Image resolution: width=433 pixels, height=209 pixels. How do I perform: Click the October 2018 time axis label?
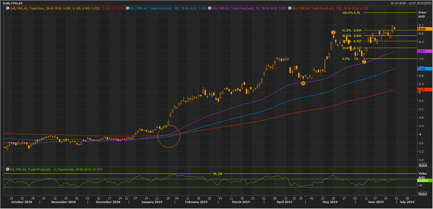pos(22,202)
